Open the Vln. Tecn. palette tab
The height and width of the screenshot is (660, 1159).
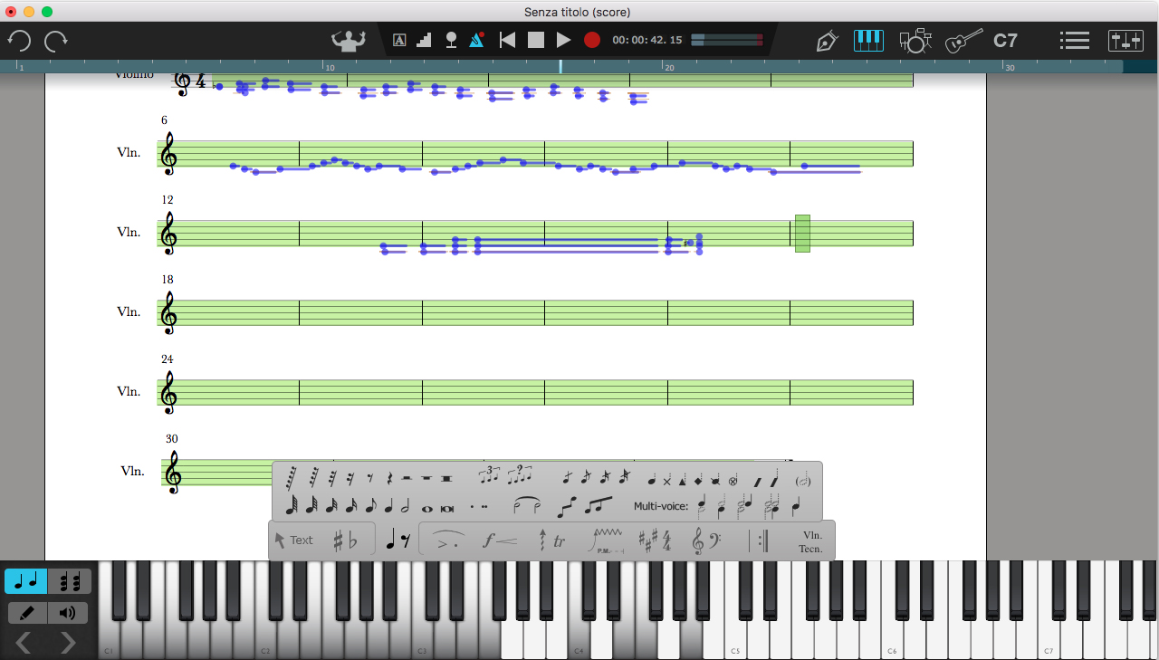[x=811, y=541]
